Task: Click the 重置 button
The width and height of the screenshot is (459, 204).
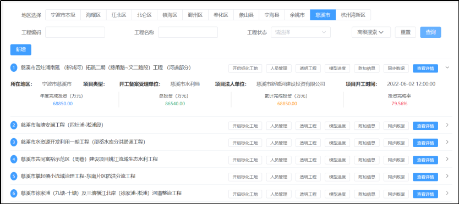Action: pos(406,32)
